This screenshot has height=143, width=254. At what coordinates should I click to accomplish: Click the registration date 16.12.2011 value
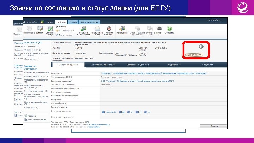pyautogui.click(x=80, y=53)
